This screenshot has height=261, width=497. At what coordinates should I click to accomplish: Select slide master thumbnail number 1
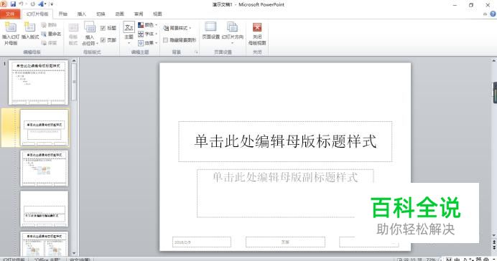tap(38, 82)
